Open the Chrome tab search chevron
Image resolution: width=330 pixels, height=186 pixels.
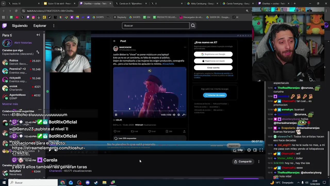pos(4,4)
